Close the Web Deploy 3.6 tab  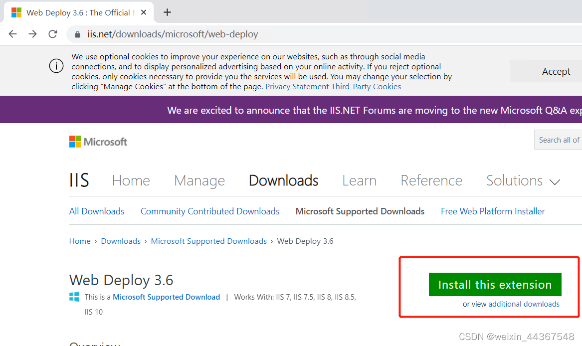[144, 12]
